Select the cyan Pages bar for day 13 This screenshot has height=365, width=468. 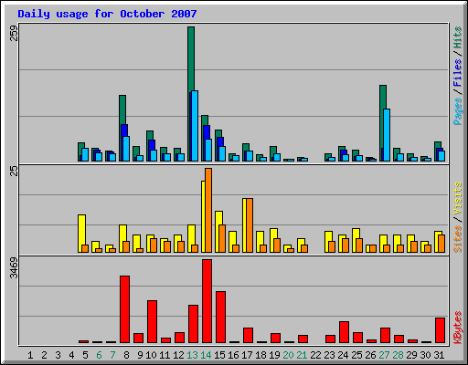point(195,126)
